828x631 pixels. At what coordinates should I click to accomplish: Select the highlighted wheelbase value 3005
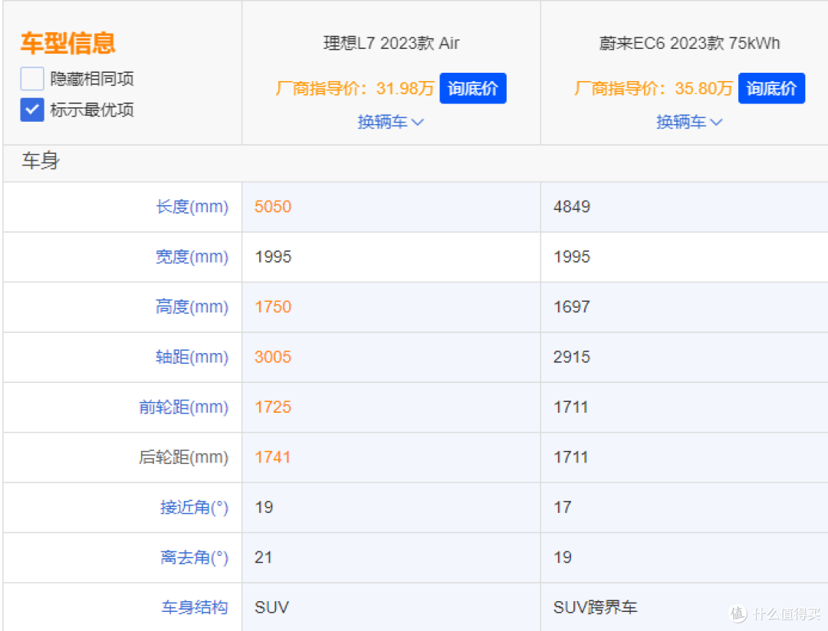pos(273,357)
